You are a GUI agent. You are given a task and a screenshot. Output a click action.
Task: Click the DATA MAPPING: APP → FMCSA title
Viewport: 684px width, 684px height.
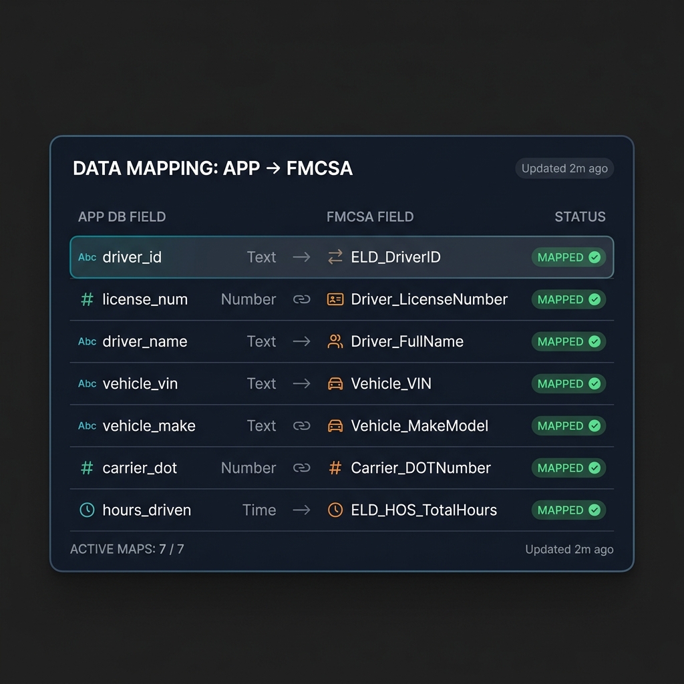click(x=213, y=168)
